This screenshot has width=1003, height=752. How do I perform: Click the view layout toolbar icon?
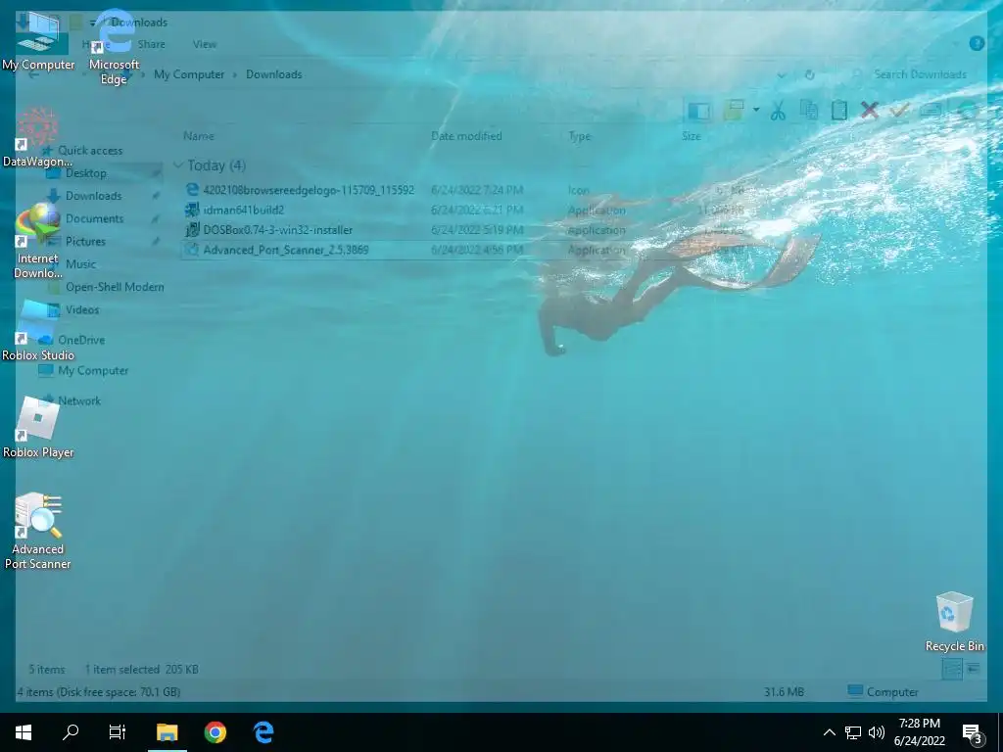(733, 111)
